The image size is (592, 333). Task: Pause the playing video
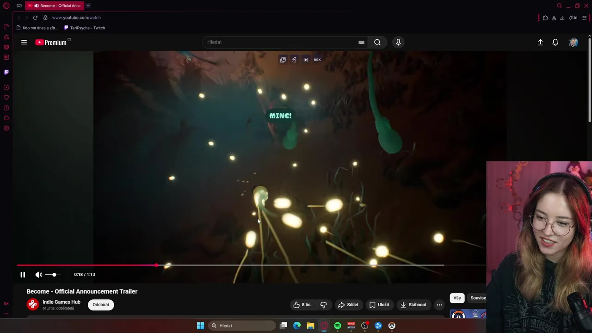(23, 274)
